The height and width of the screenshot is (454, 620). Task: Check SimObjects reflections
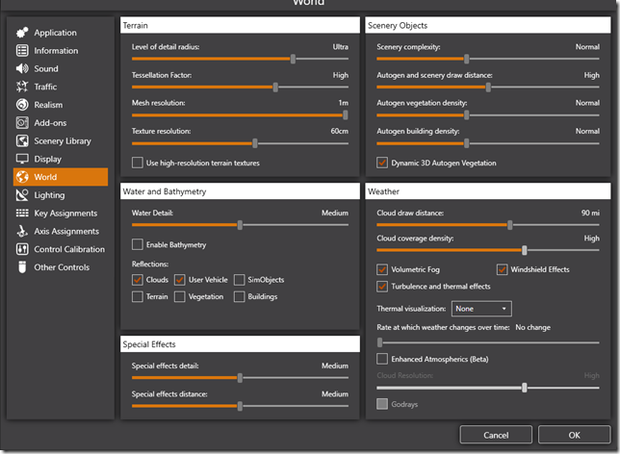click(239, 280)
